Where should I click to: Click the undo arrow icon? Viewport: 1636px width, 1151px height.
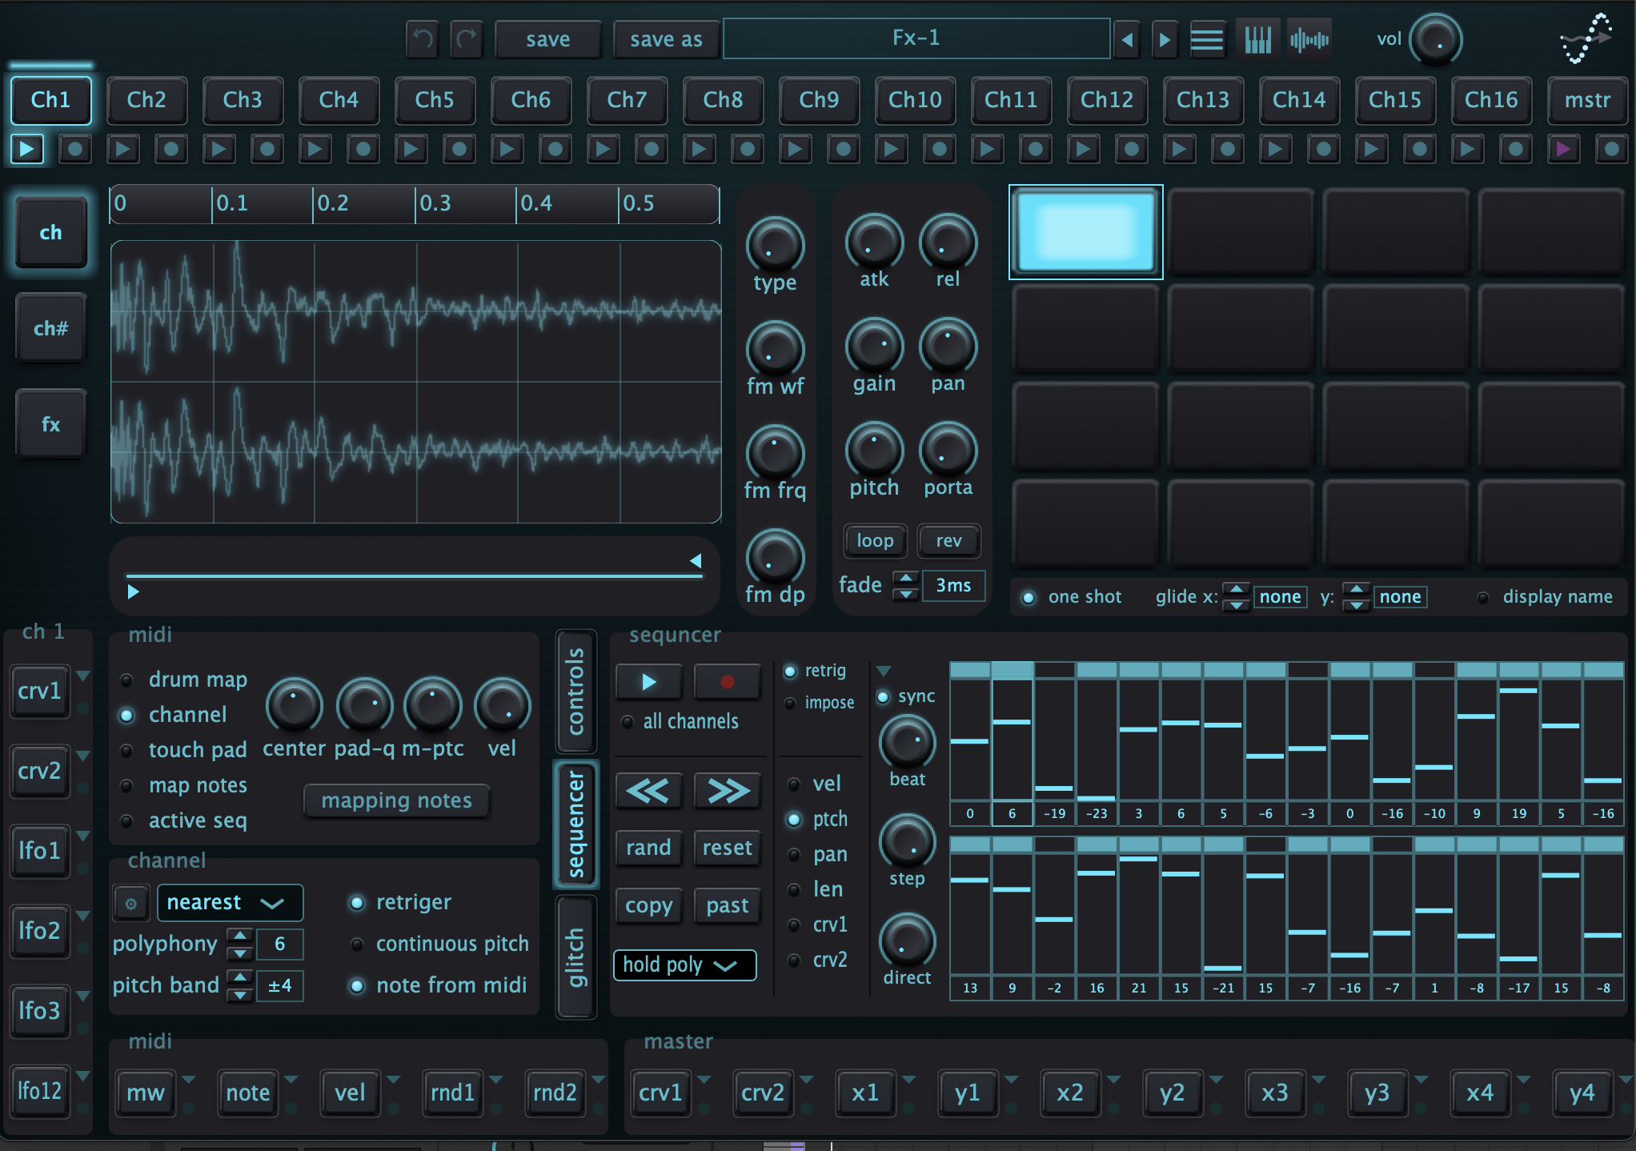click(423, 38)
